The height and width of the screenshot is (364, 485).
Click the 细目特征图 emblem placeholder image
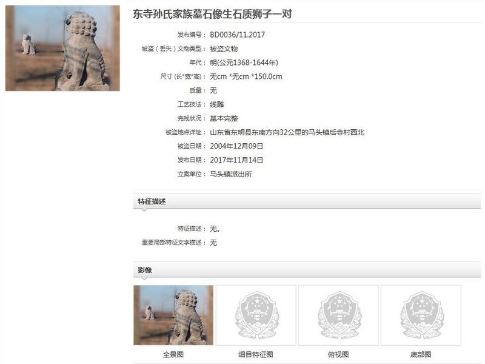(x=256, y=315)
